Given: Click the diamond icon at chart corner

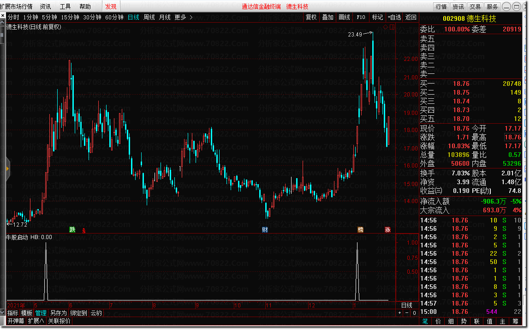Looking at the screenshot, I should point(385,27).
